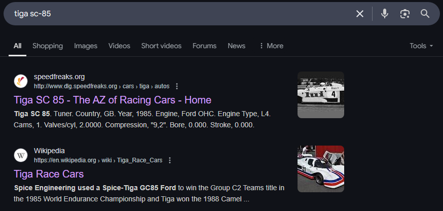This screenshot has height=211, width=443.
Task: Click the black-and-white race car thumbnail
Action: pos(320,95)
